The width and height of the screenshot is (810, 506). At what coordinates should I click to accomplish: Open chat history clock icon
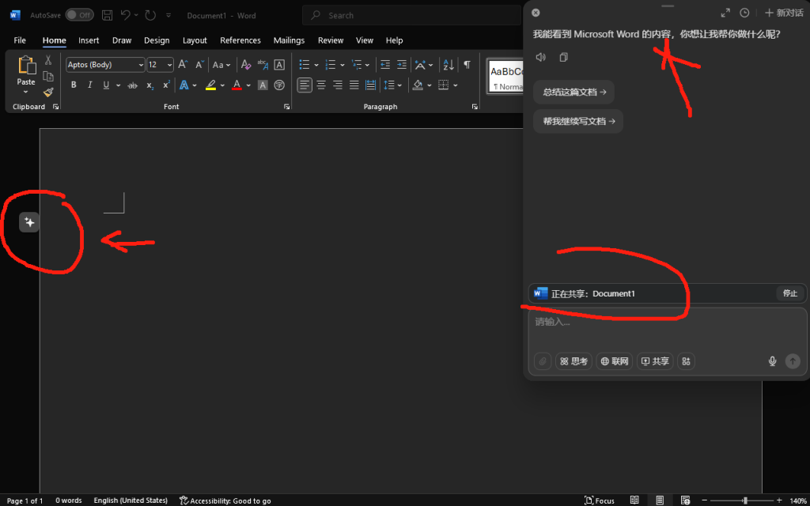point(744,13)
